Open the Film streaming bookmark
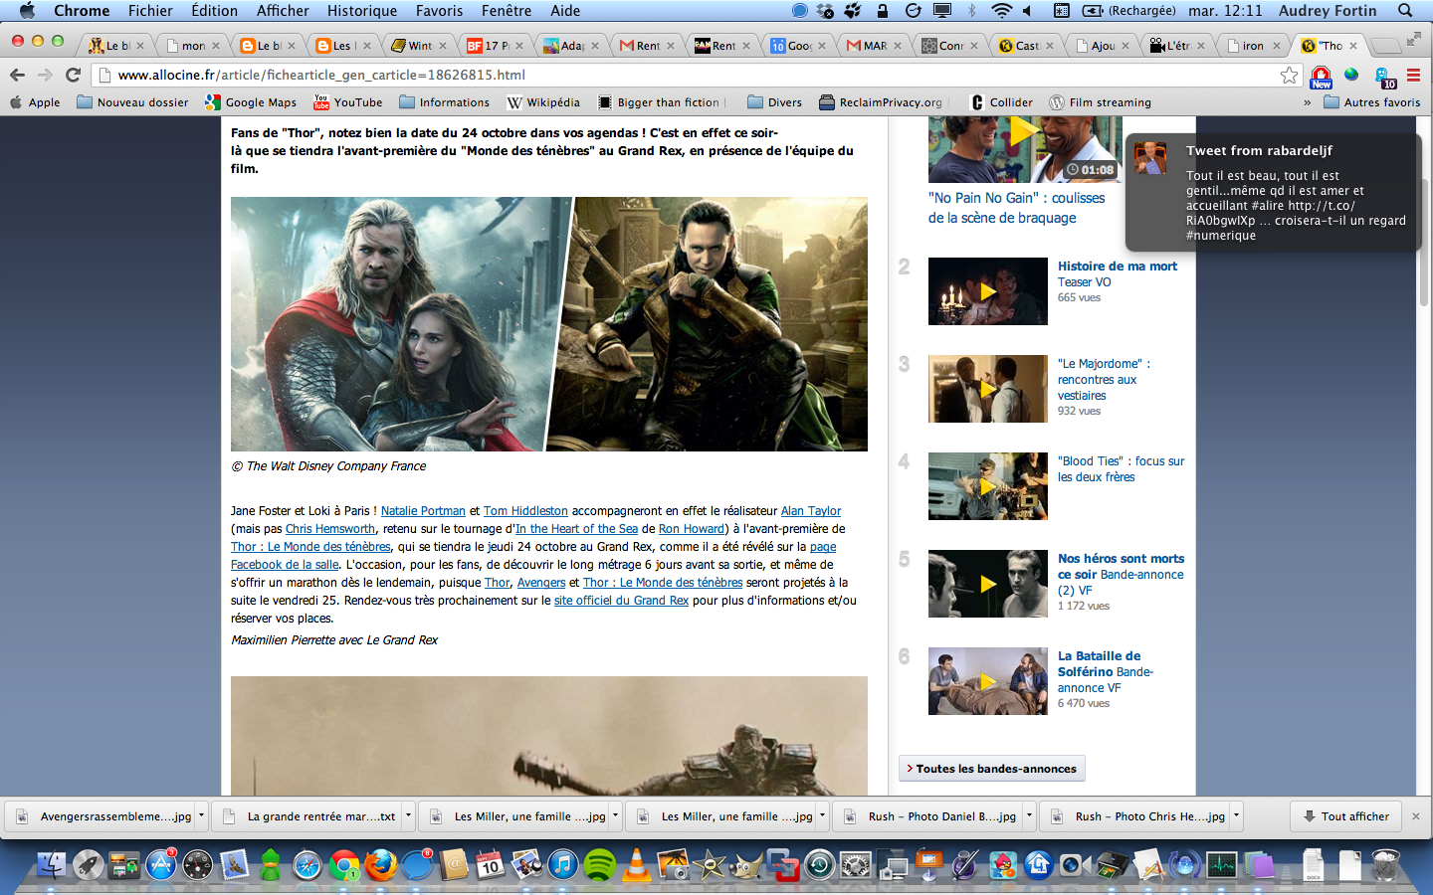1433x895 pixels. click(x=1100, y=102)
